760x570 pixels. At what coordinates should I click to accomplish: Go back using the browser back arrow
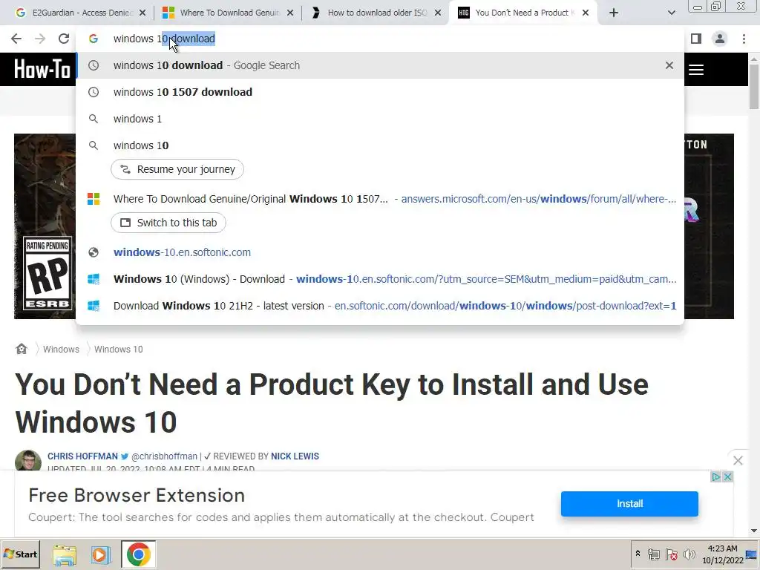(16, 39)
